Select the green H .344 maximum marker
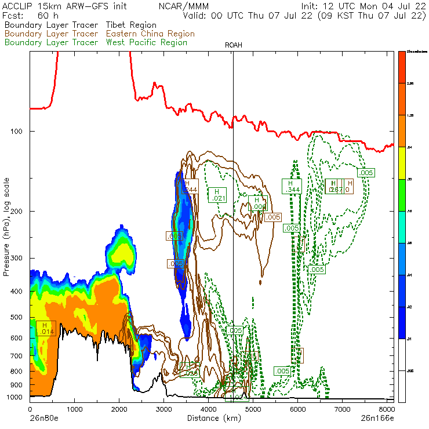The height and width of the screenshot is (429, 429). click(293, 186)
